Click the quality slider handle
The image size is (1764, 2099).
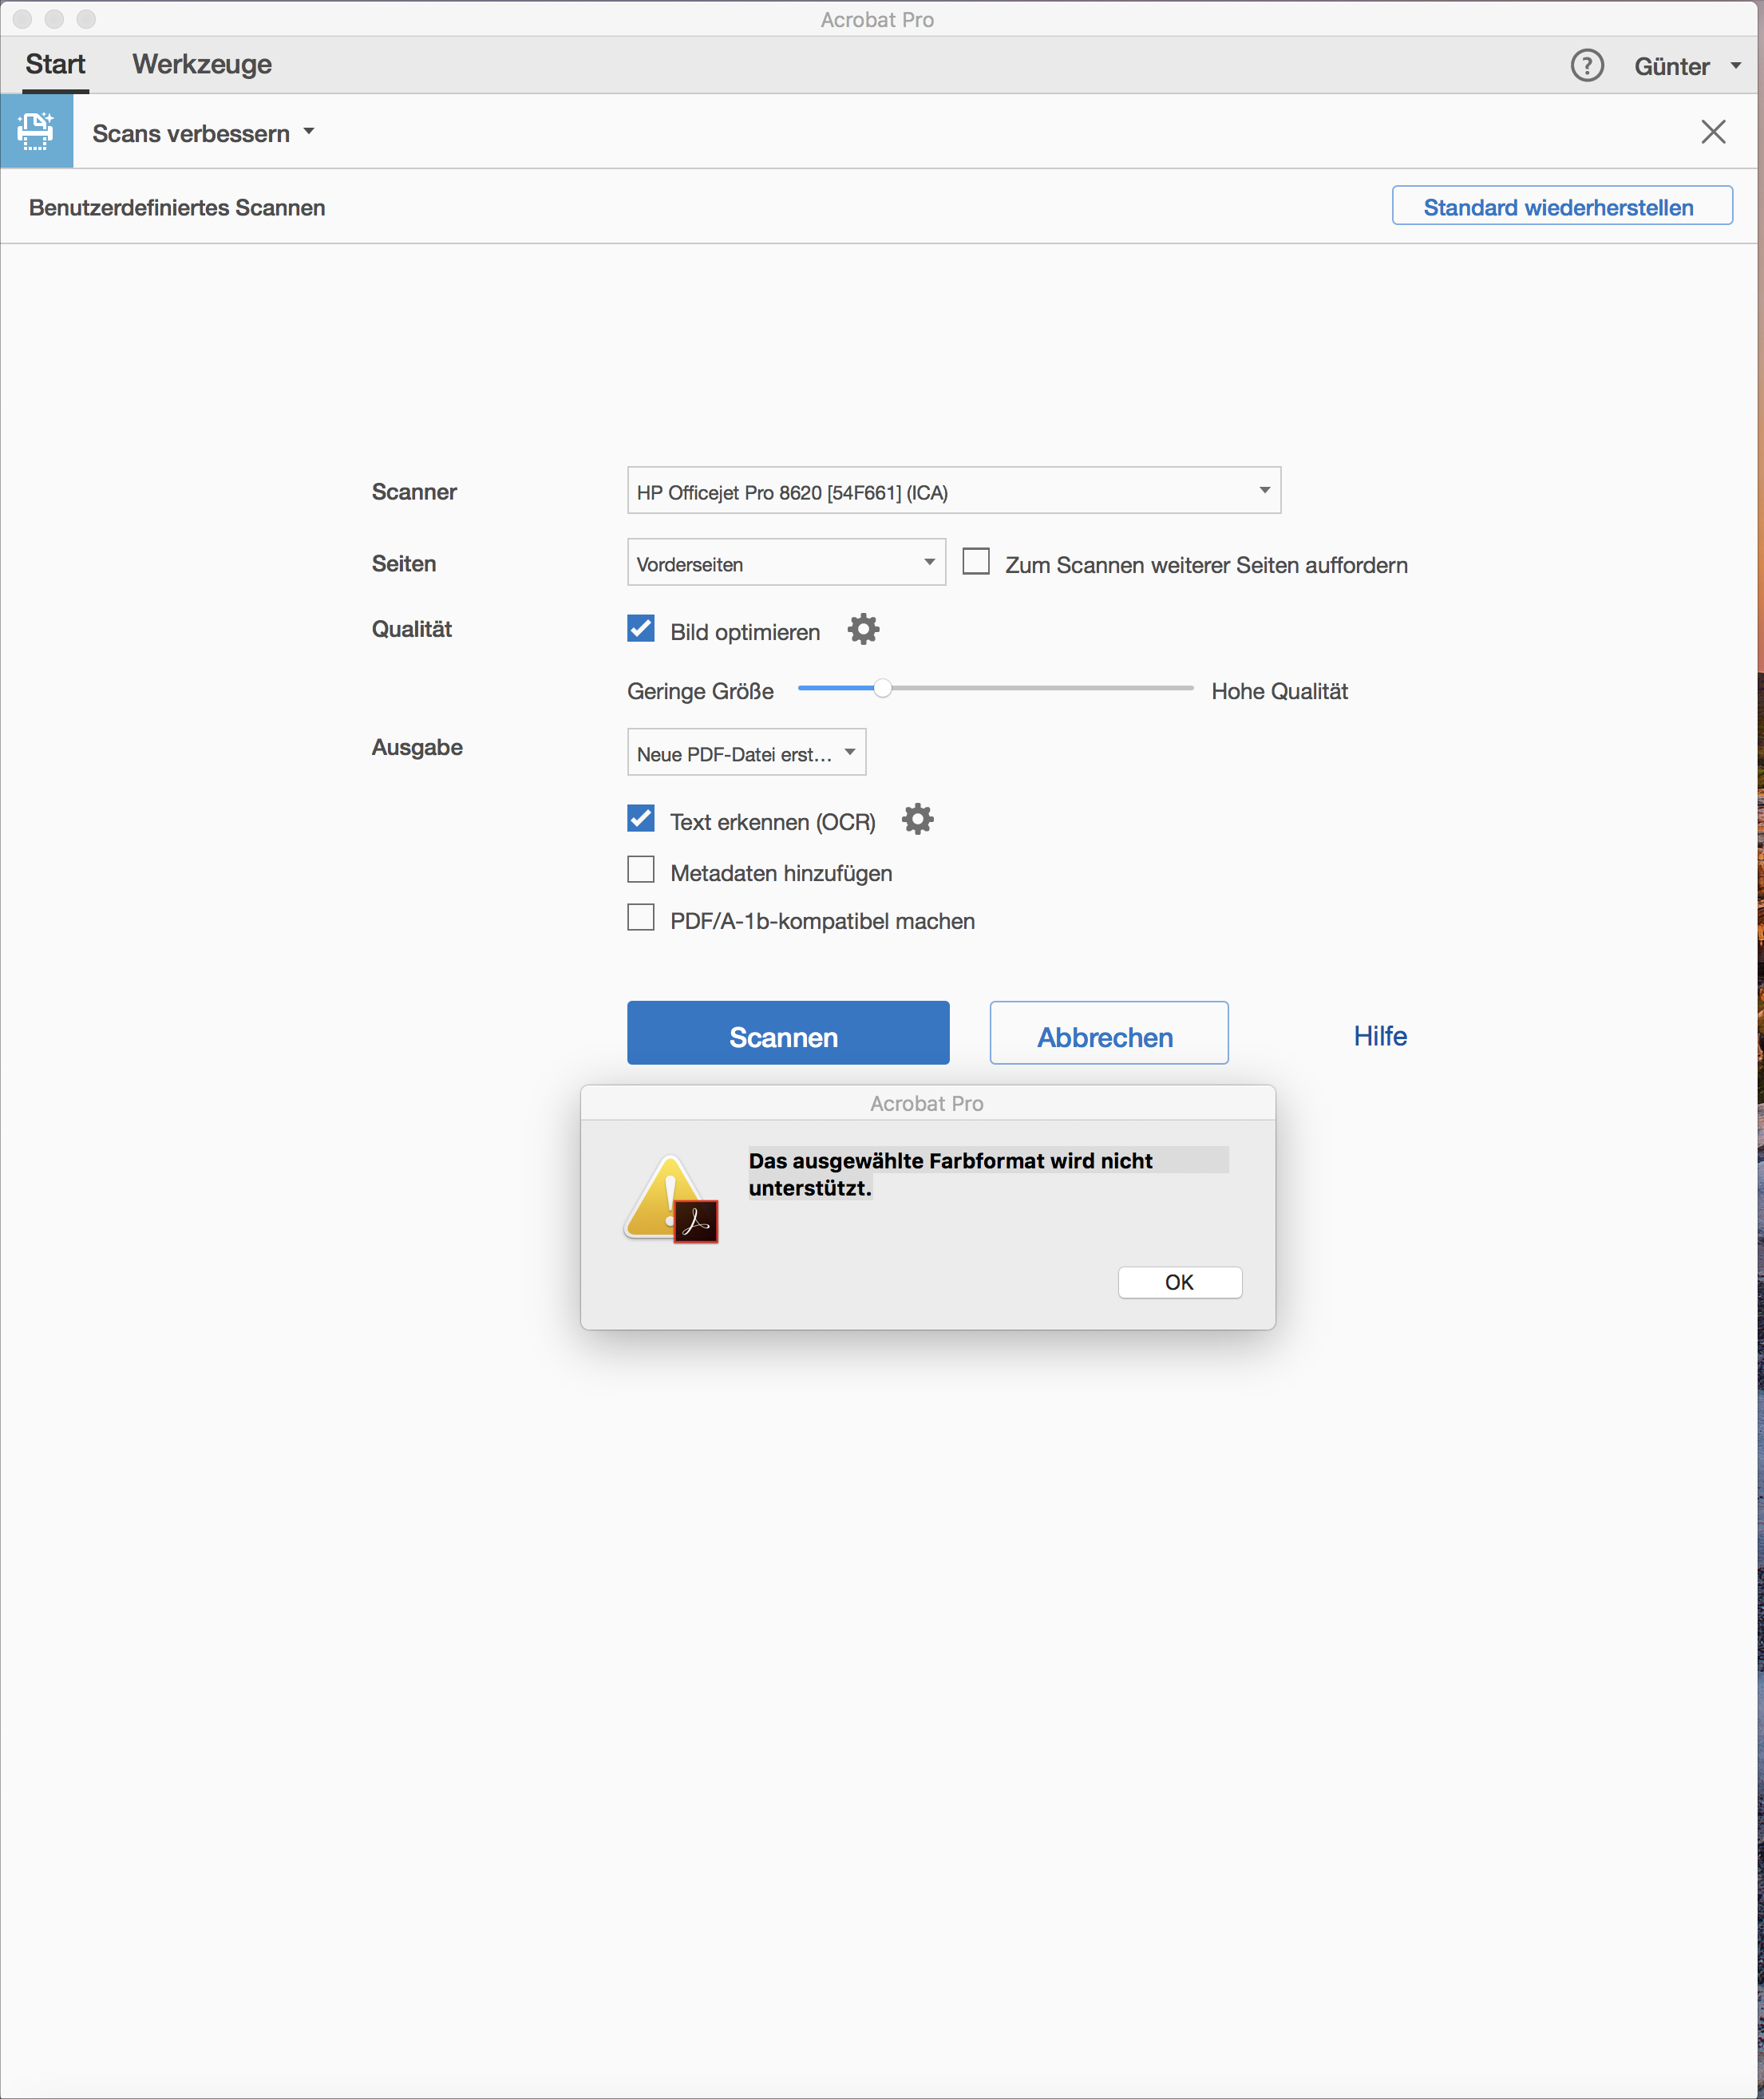[x=882, y=689]
